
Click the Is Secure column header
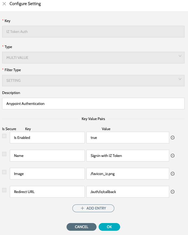[x=9, y=129]
